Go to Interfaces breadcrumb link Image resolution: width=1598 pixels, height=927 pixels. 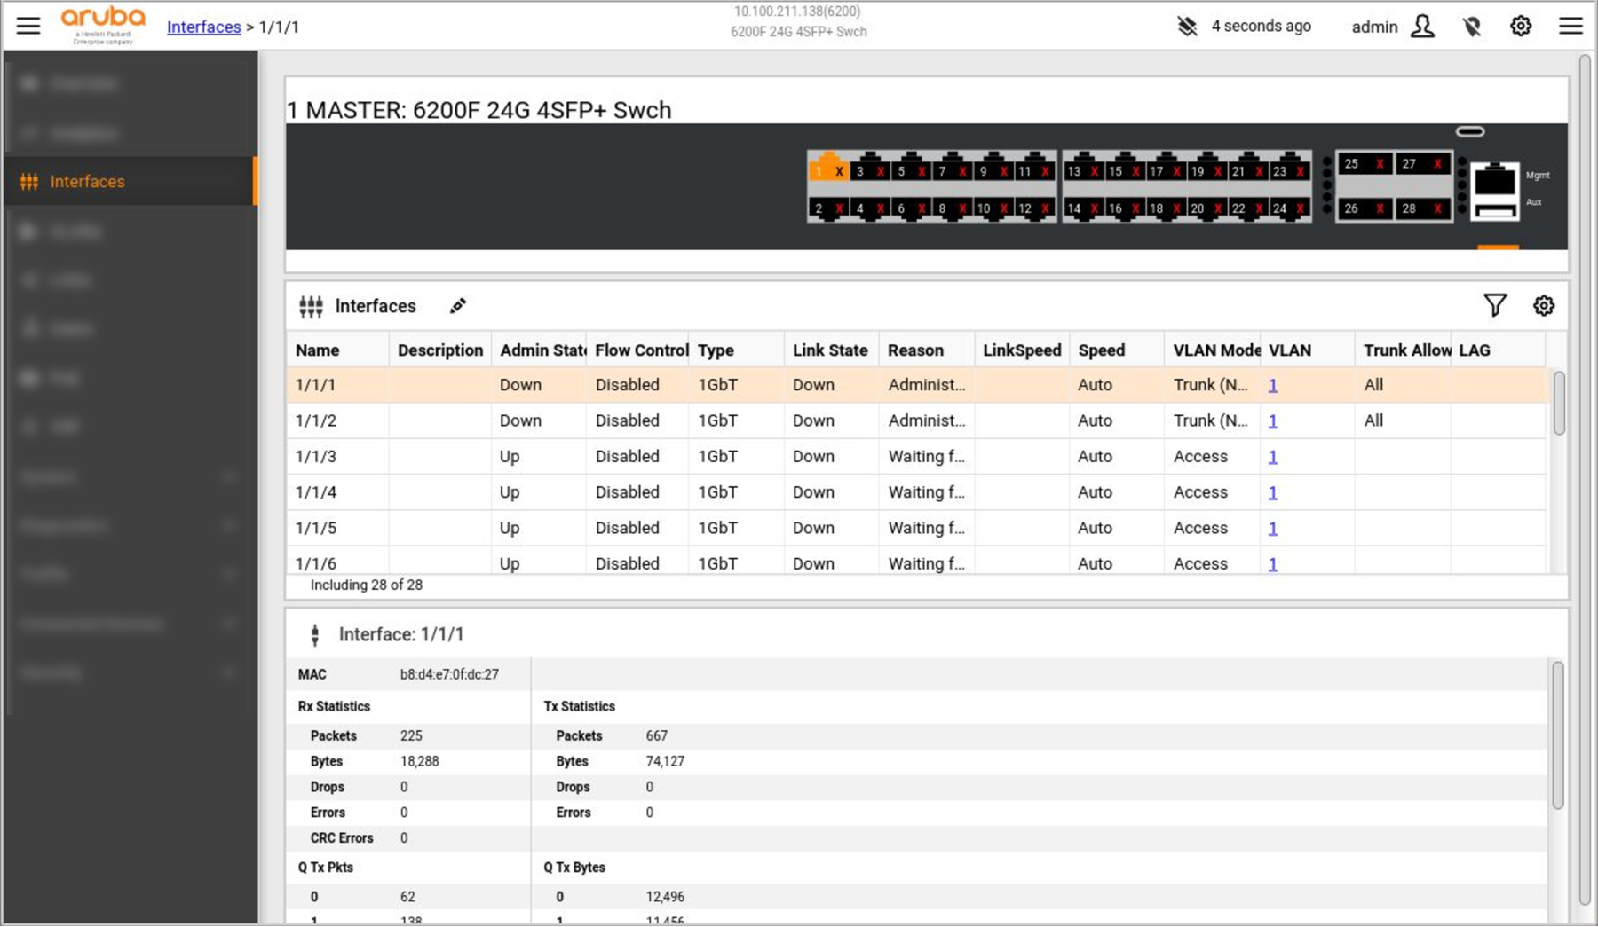[204, 27]
